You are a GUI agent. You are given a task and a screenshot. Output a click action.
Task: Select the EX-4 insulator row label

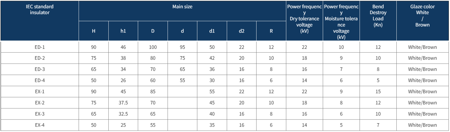(x=39, y=125)
